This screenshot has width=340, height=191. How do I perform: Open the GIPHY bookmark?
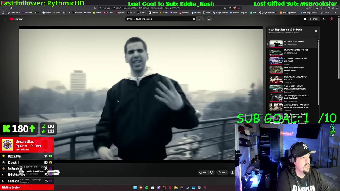coord(207,12)
